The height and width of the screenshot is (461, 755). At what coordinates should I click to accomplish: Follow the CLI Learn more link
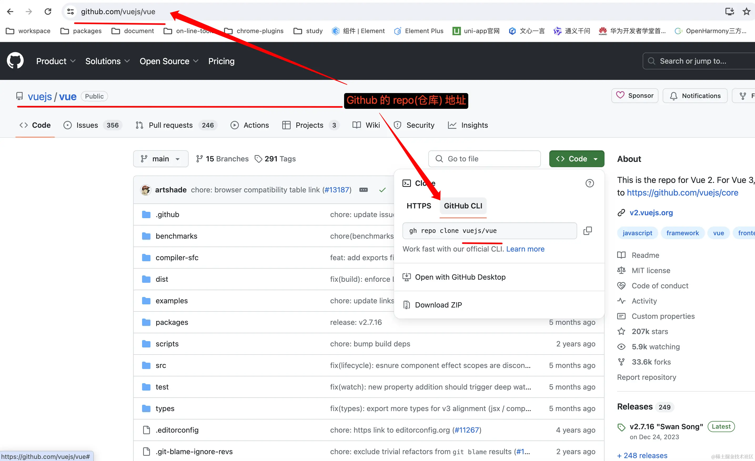pos(525,249)
